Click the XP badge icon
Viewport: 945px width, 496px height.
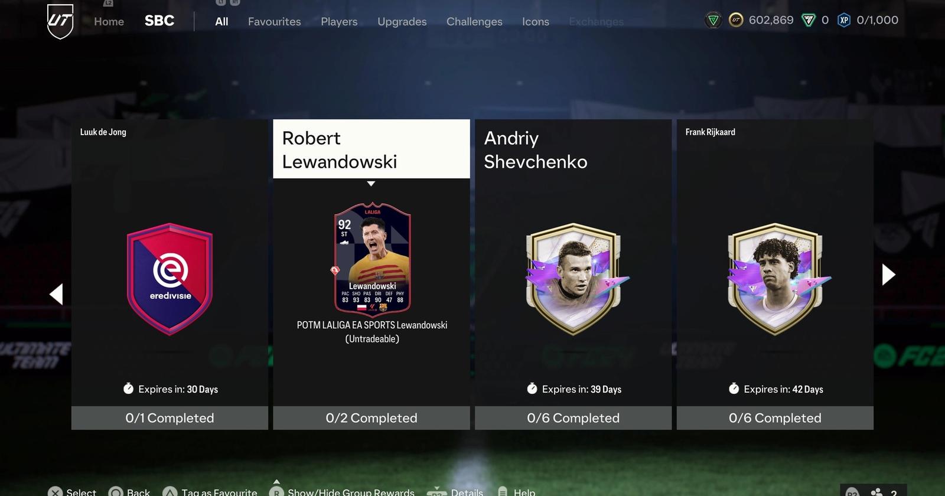[x=844, y=20]
